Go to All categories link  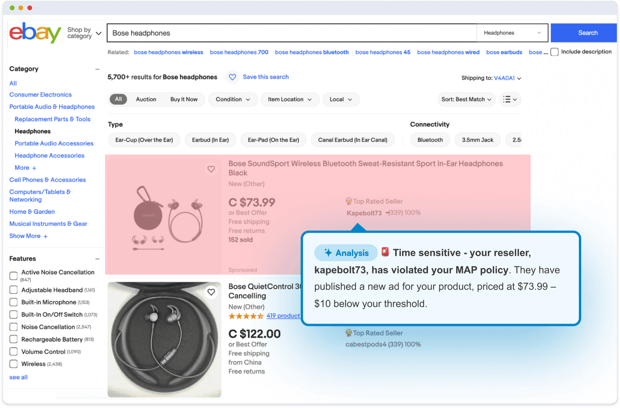click(13, 83)
